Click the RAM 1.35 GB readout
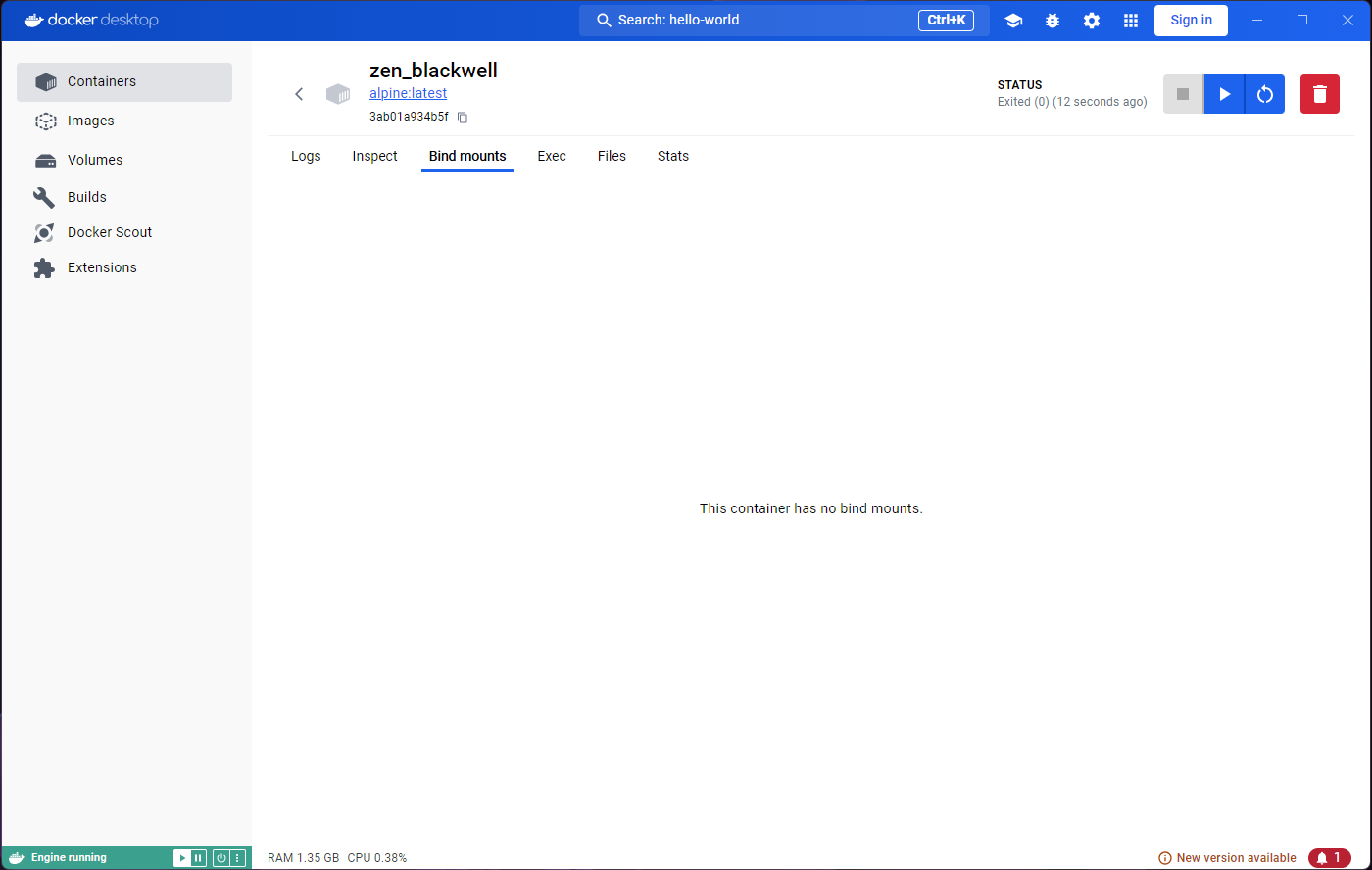This screenshot has width=1372, height=870. (304, 858)
